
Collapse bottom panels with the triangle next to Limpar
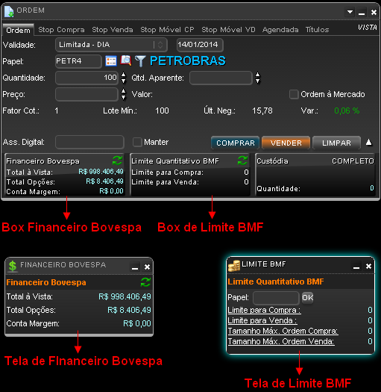click(369, 143)
